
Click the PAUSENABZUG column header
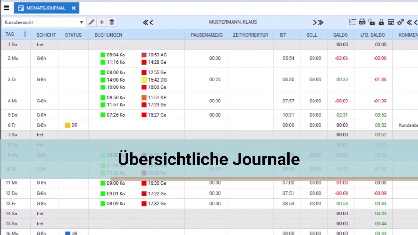207,35
